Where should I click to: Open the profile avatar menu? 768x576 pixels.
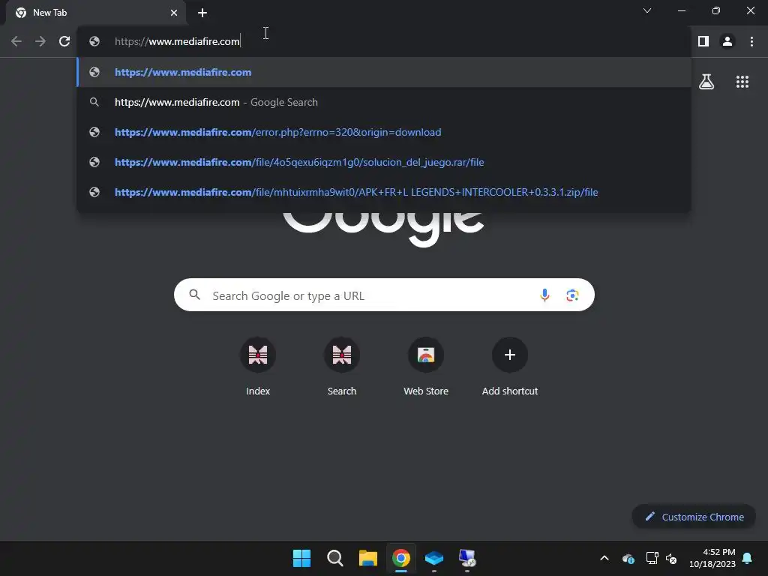click(727, 42)
